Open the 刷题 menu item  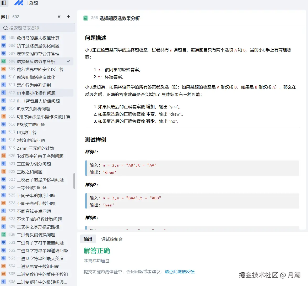coord(34,3)
